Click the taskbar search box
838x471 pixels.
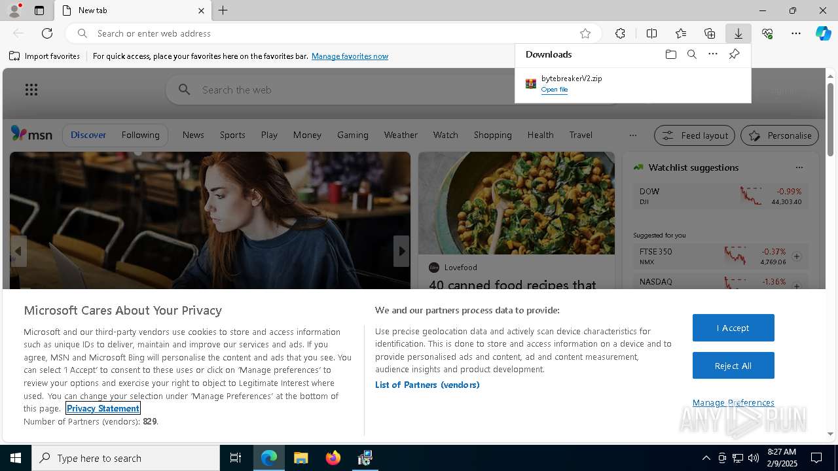click(x=126, y=458)
